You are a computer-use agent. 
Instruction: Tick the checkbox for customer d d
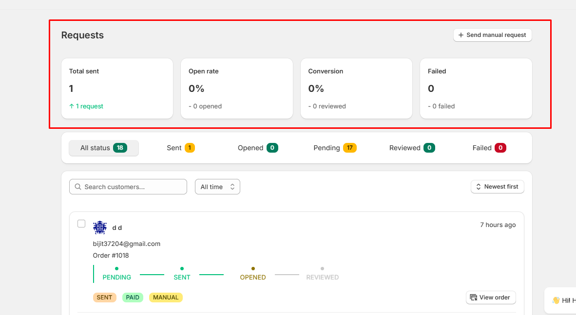[81, 224]
